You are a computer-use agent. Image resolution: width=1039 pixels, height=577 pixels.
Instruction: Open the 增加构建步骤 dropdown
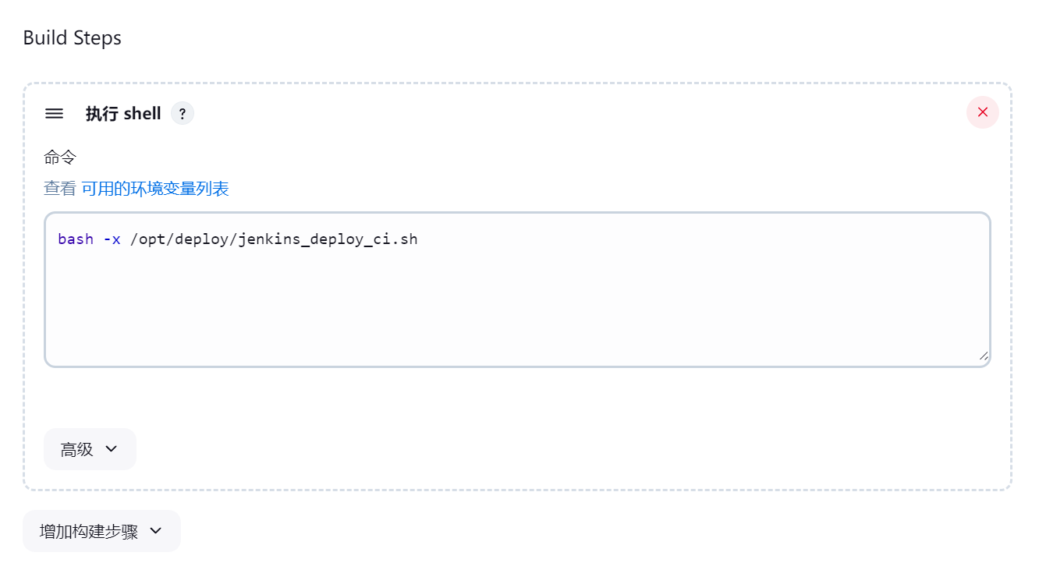point(101,531)
